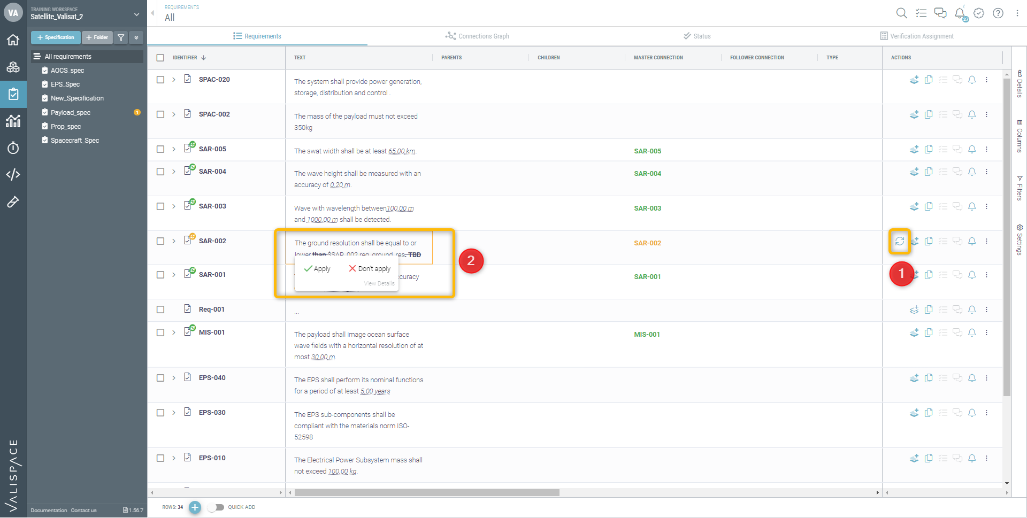Open the analysis chart sidebar icon
Screen dimensions: 1027x518
click(x=13, y=121)
